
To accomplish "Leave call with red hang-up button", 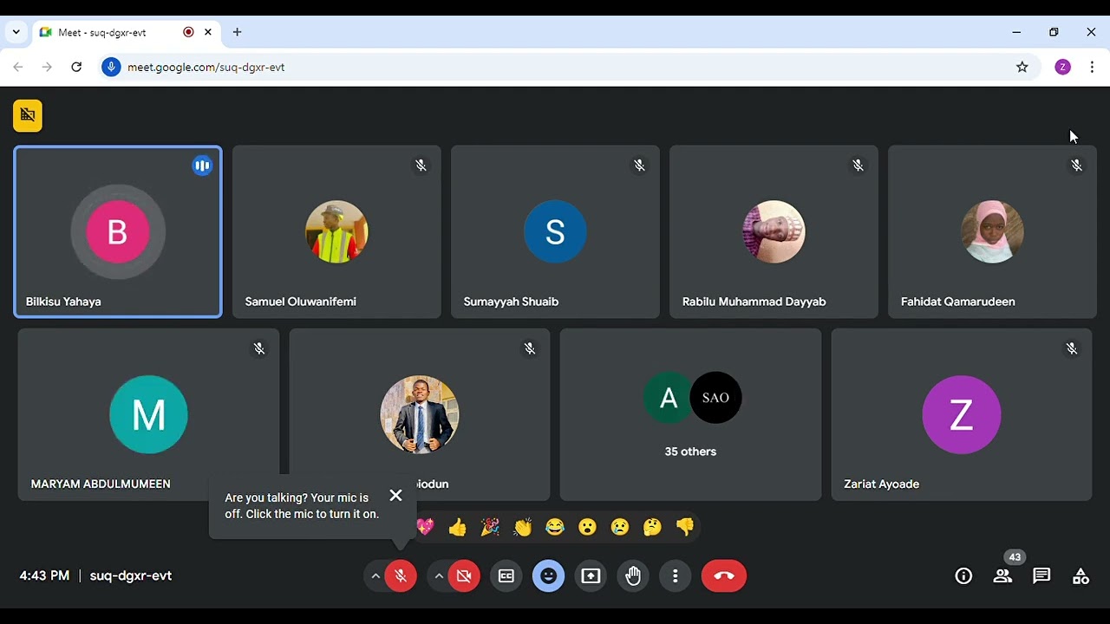I will [724, 575].
